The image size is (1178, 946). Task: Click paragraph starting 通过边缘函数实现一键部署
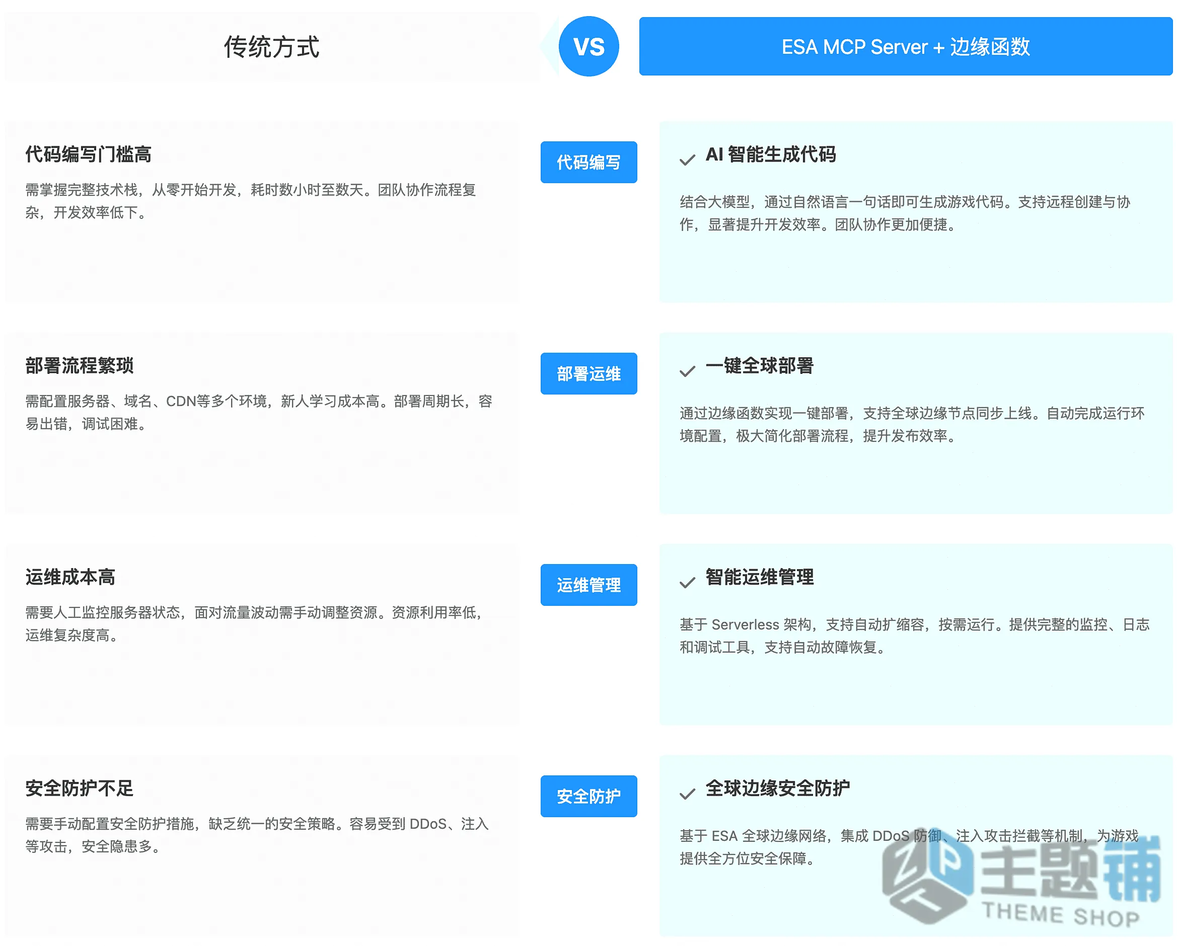pyautogui.click(x=912, y=424)
